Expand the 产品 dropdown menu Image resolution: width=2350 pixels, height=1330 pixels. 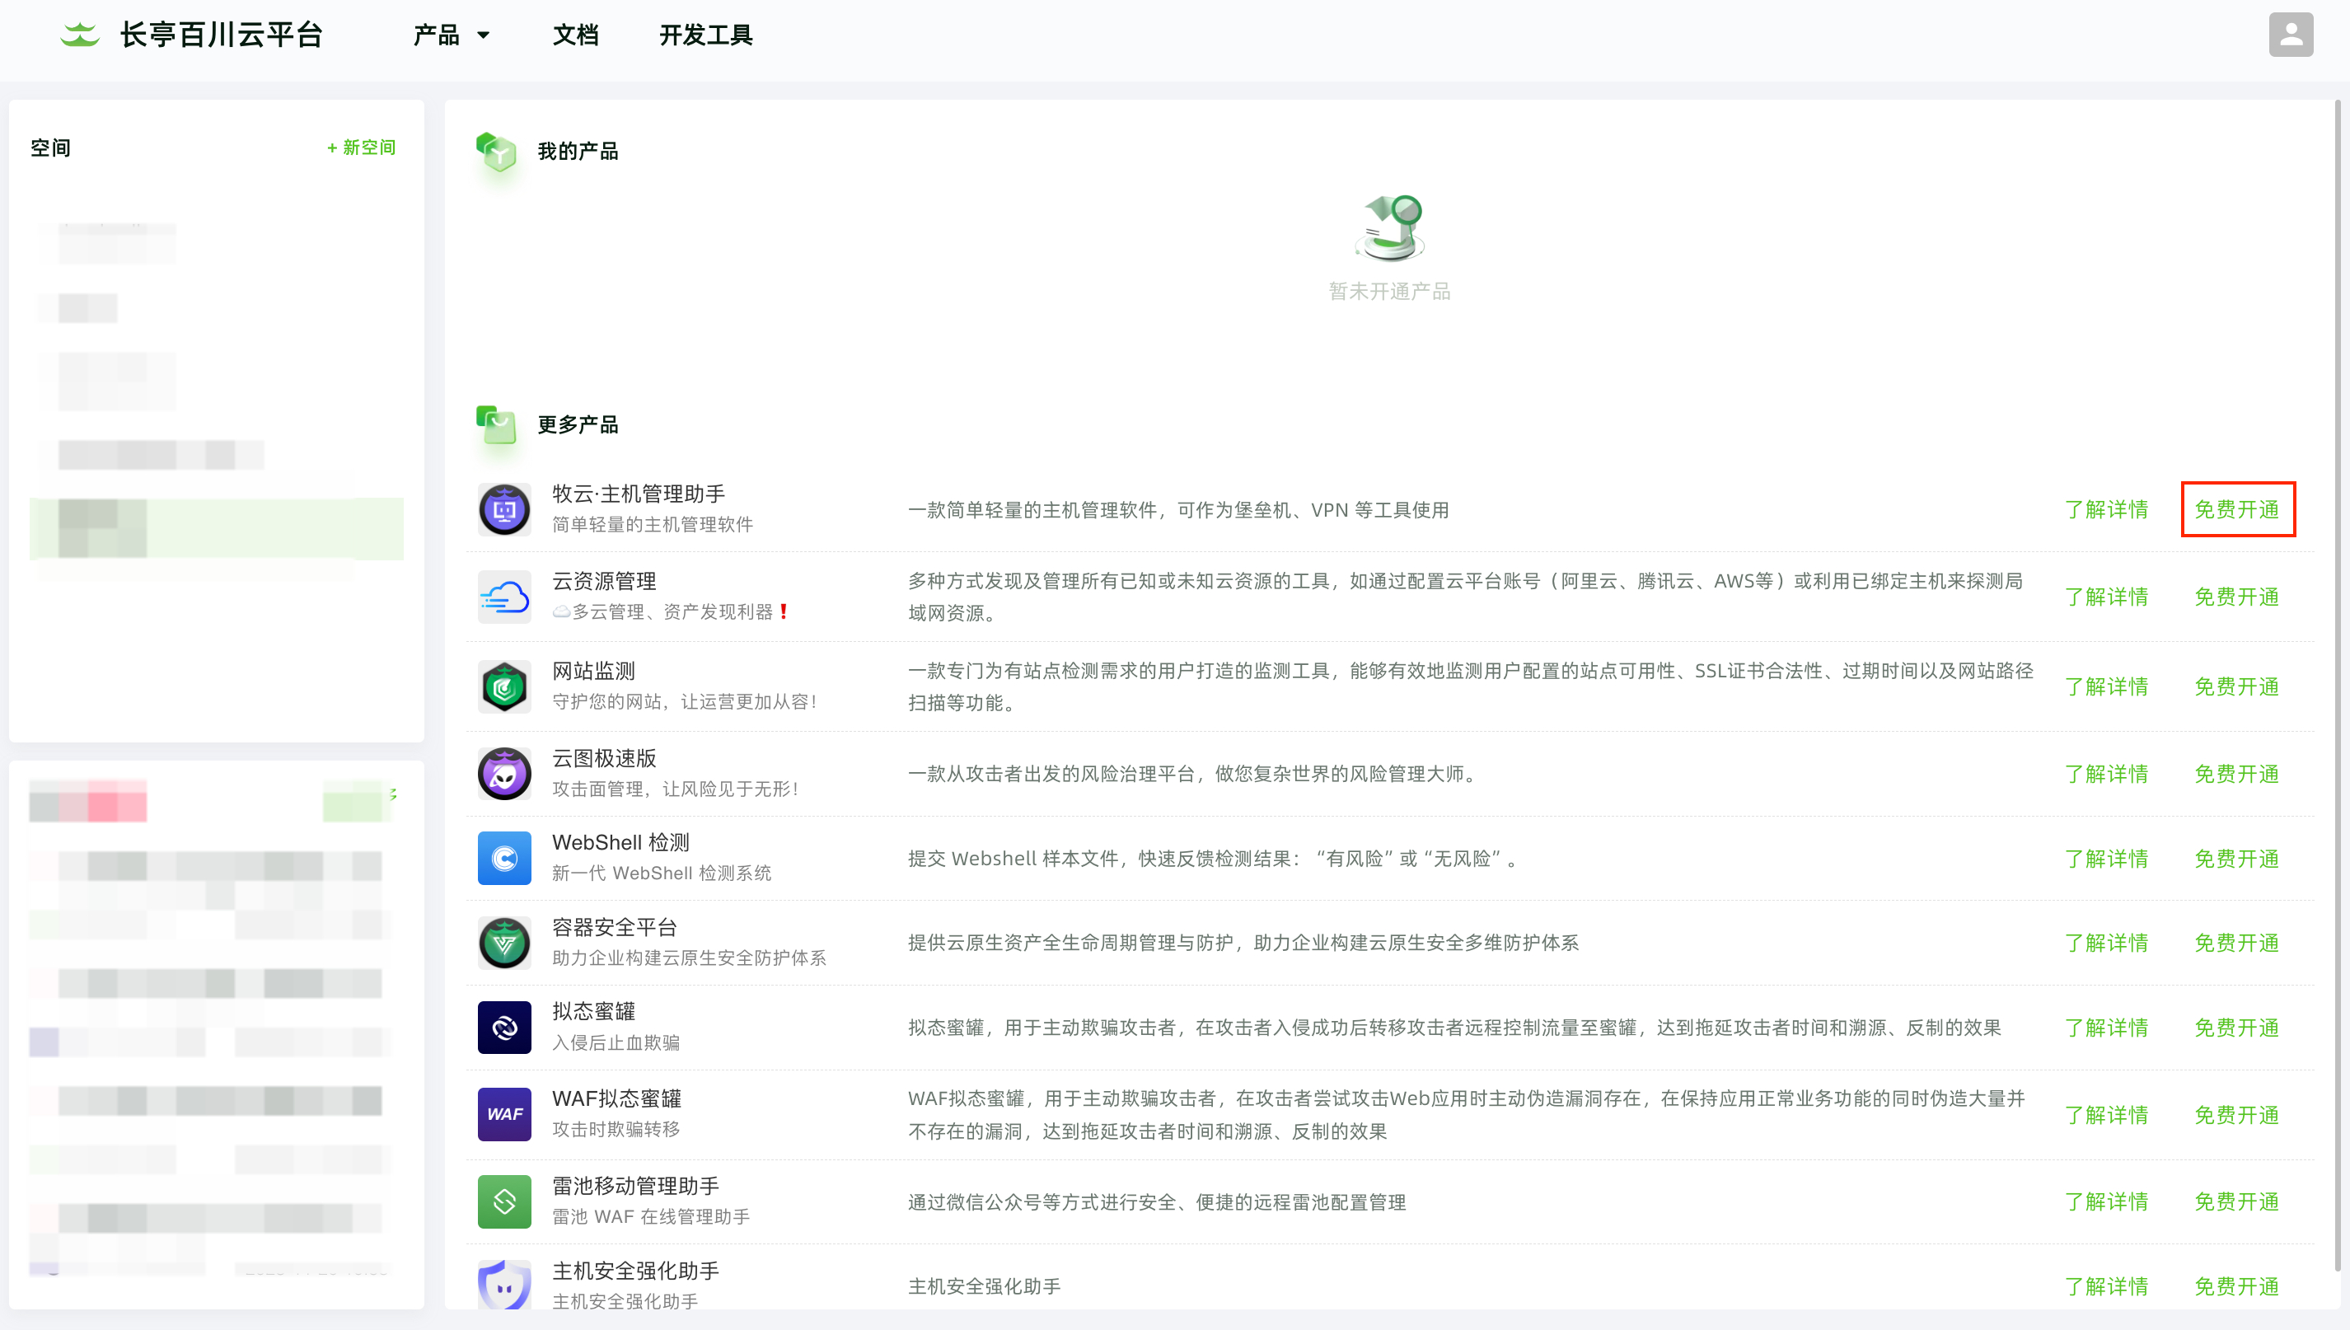coord(452,35)
